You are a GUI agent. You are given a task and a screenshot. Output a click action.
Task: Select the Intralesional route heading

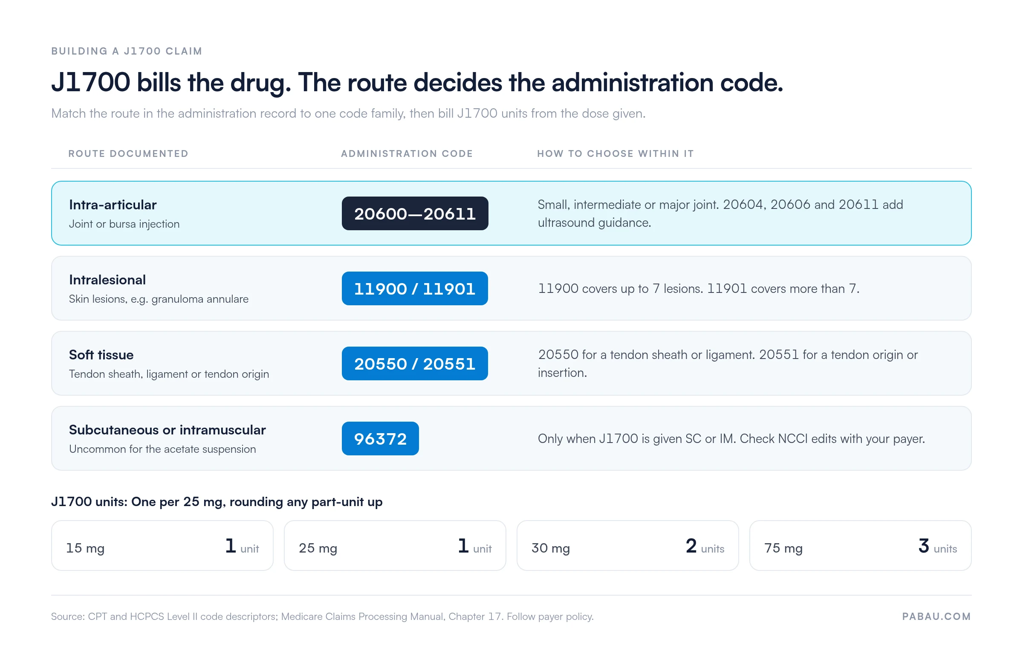pos(107,280)
